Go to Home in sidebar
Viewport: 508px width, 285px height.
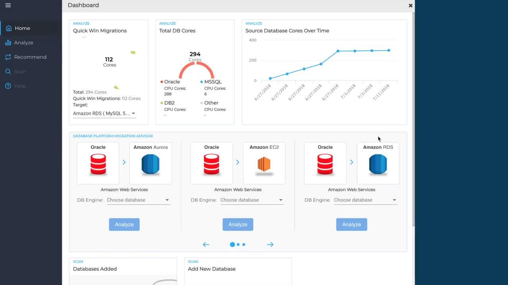(x=31, y=28)
